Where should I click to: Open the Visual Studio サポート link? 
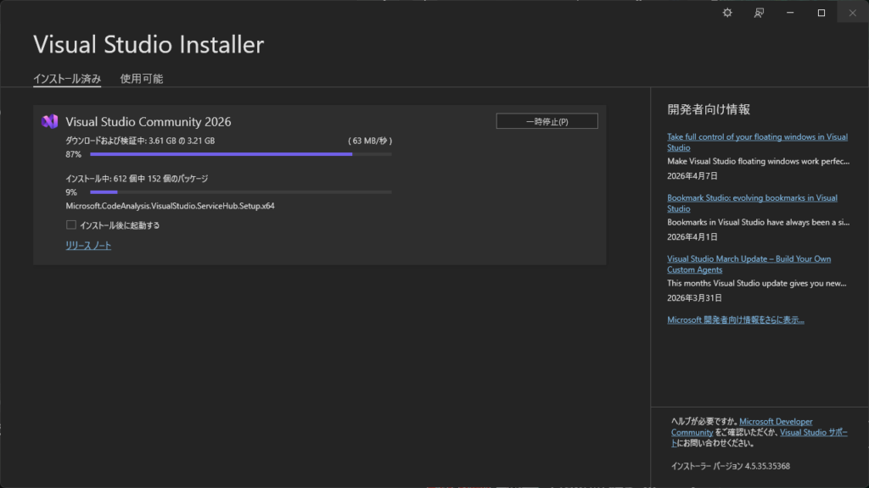[813, 432]
